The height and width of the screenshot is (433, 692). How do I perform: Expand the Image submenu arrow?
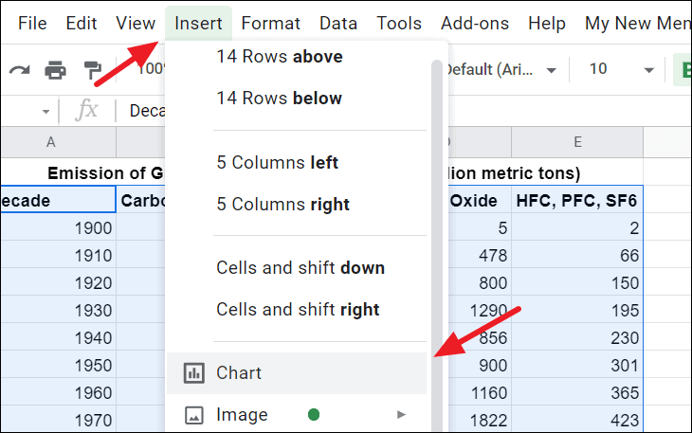[401, 414]
